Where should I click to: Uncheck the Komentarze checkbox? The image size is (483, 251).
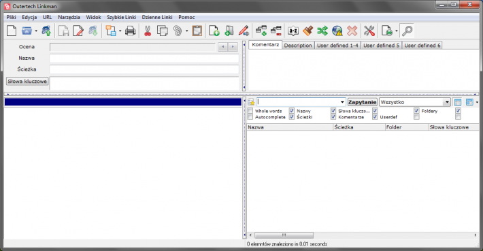tap(333, 117)
